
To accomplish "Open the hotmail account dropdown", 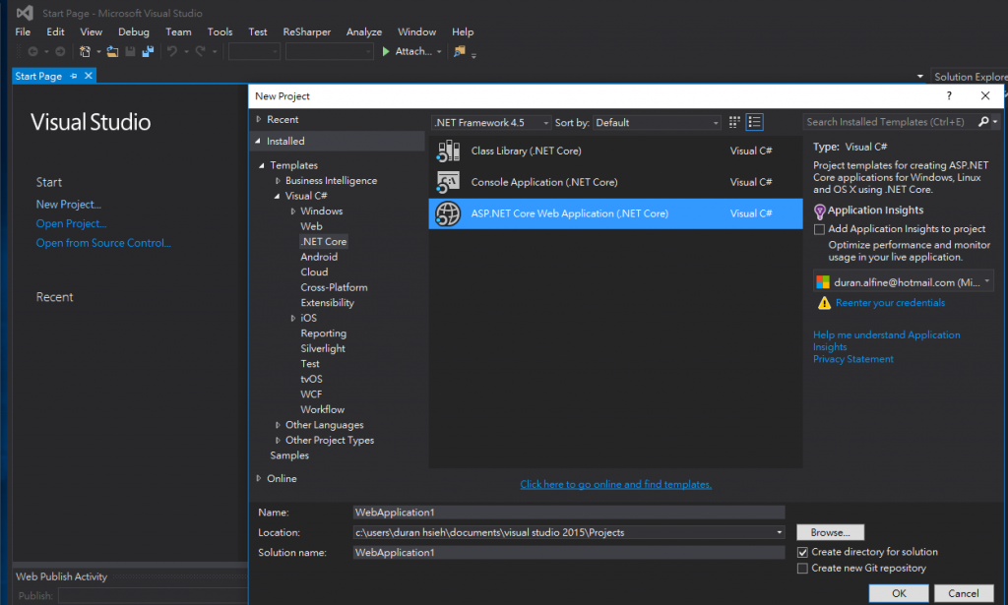I will point(986,281).
